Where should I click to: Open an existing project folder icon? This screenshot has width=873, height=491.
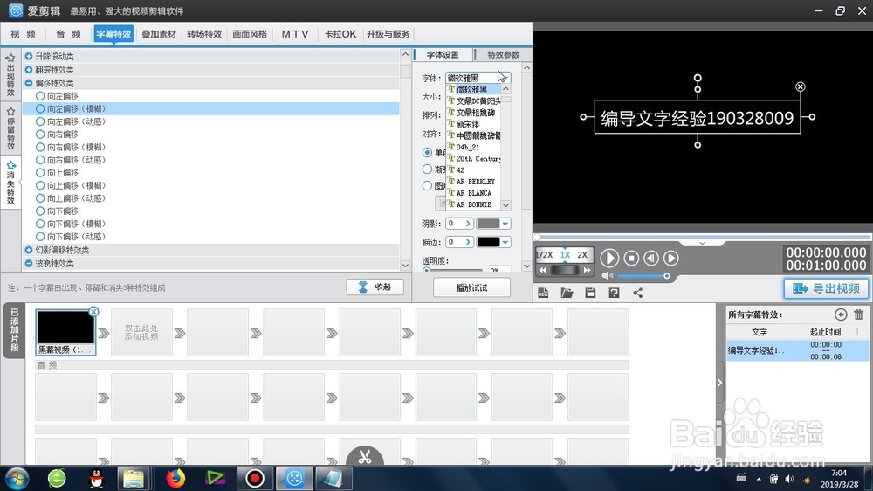(x=567, y=293)
